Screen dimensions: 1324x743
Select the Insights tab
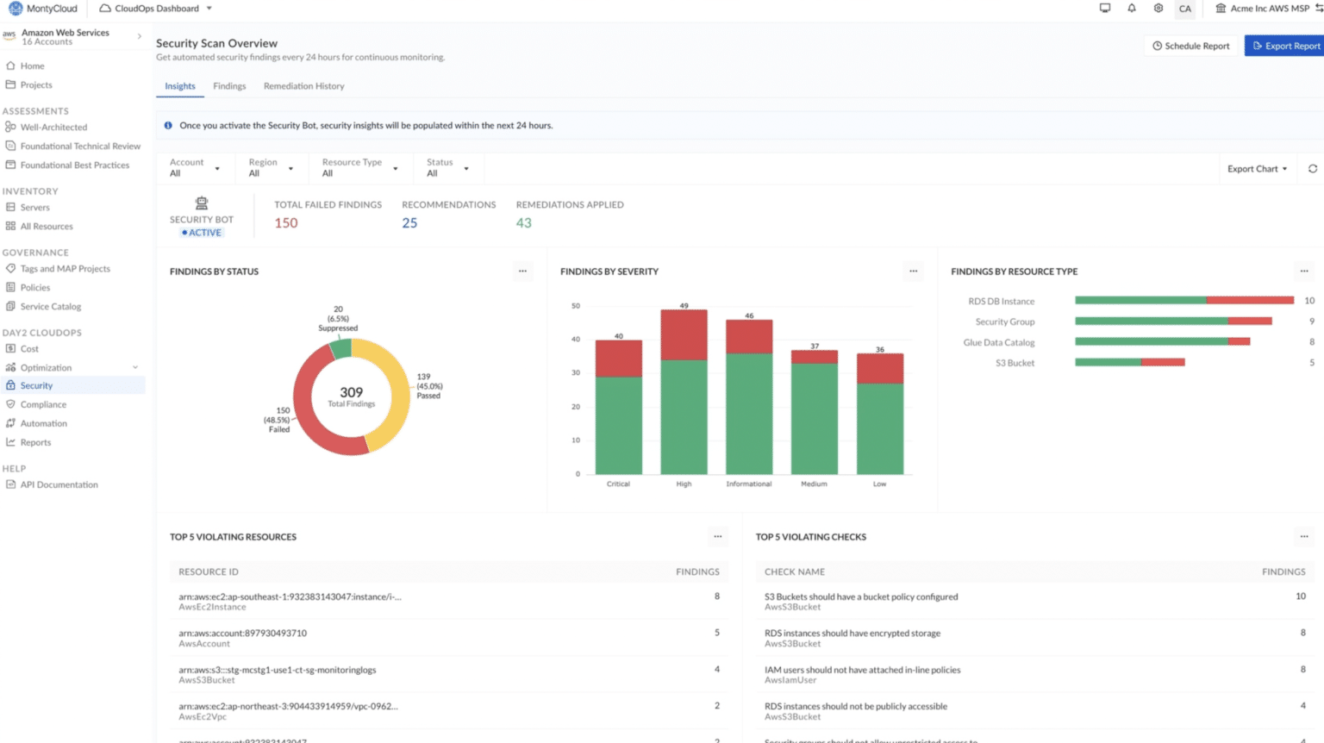click(x=180, y=86)
